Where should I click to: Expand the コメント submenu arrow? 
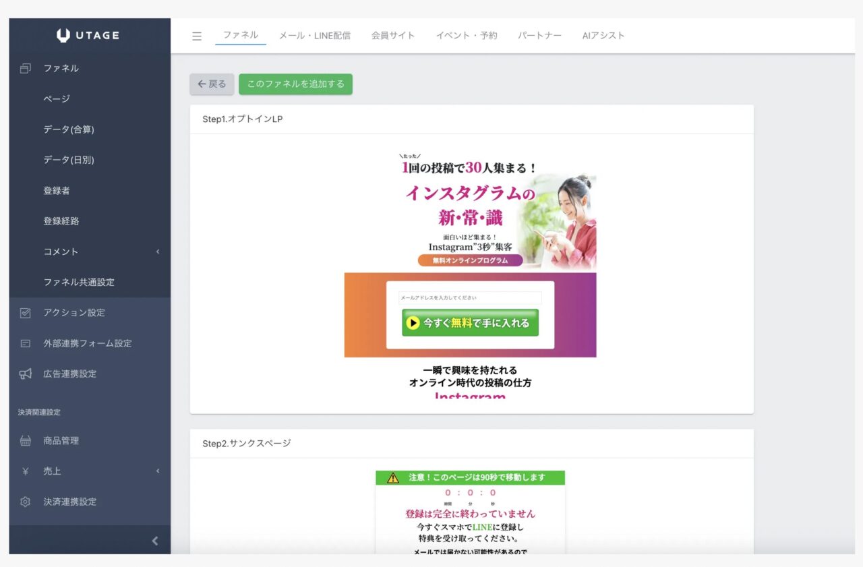(158, 251)
